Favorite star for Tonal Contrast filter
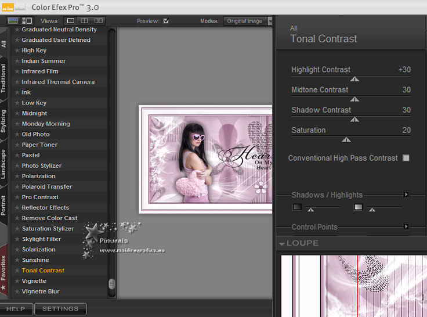The height and width of the screenshot is (317, 427). tap(17, 271)
